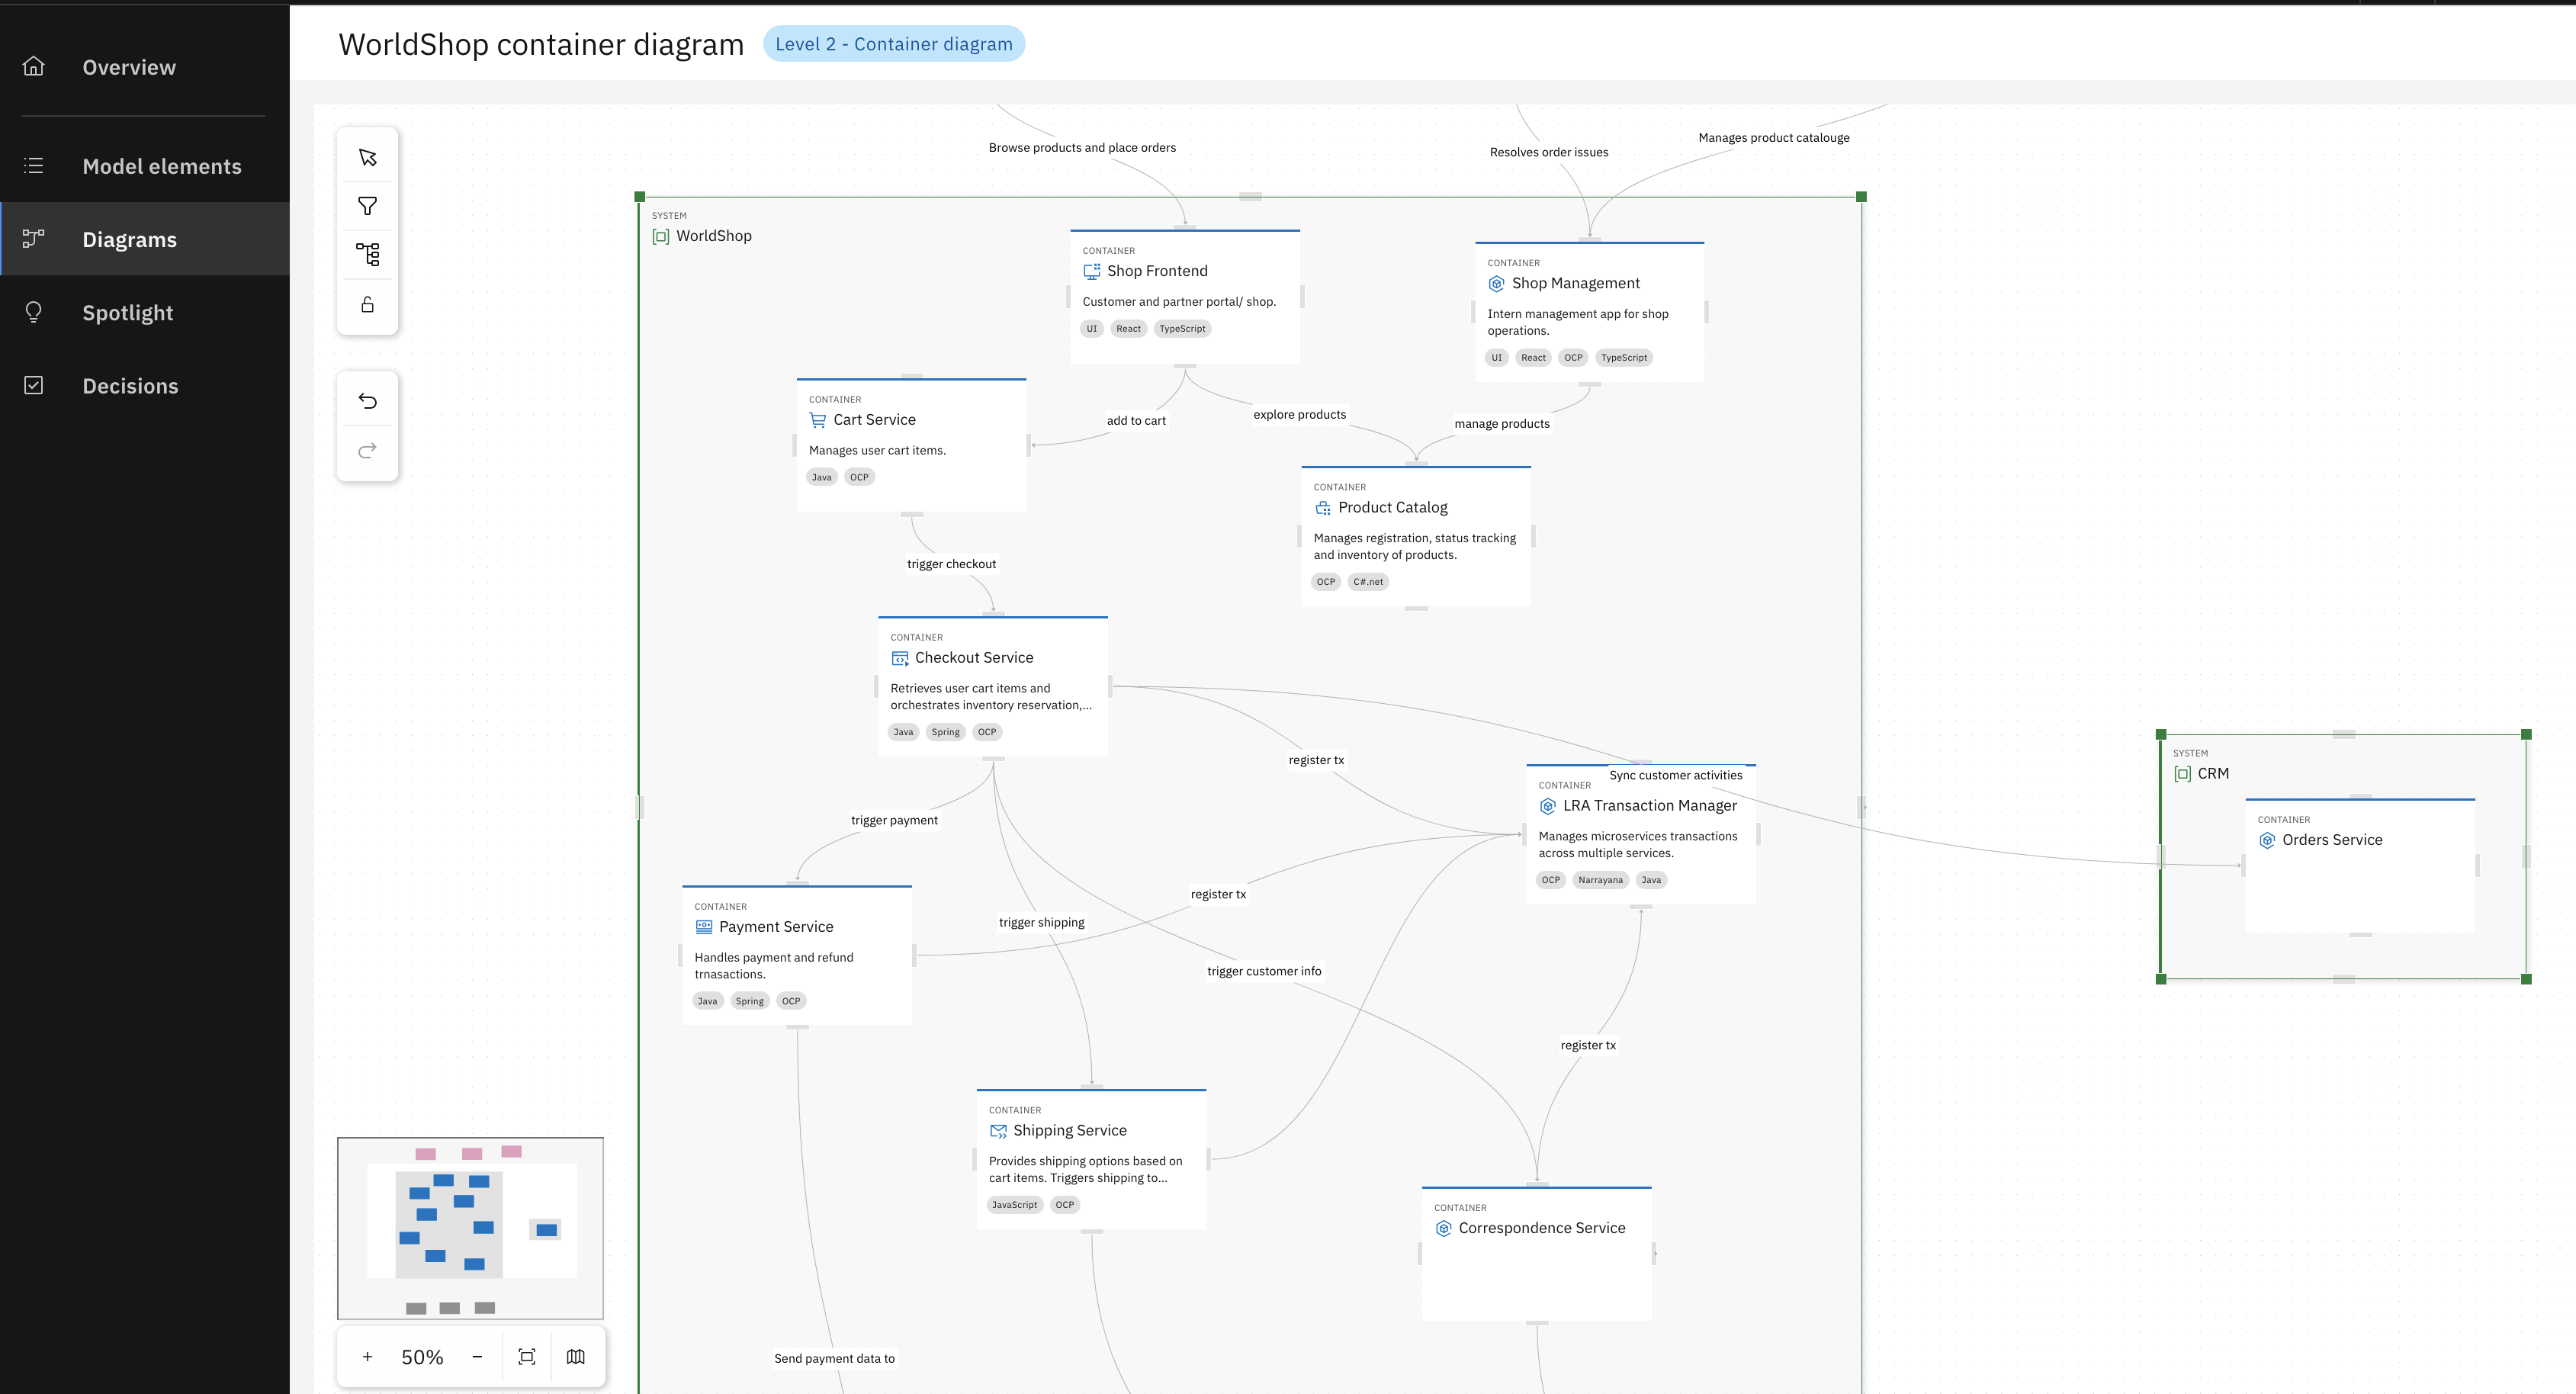The image size is (2576, 1394).
Task: Click the Spotlight lightbulb icon
Action: coord(33,312)
